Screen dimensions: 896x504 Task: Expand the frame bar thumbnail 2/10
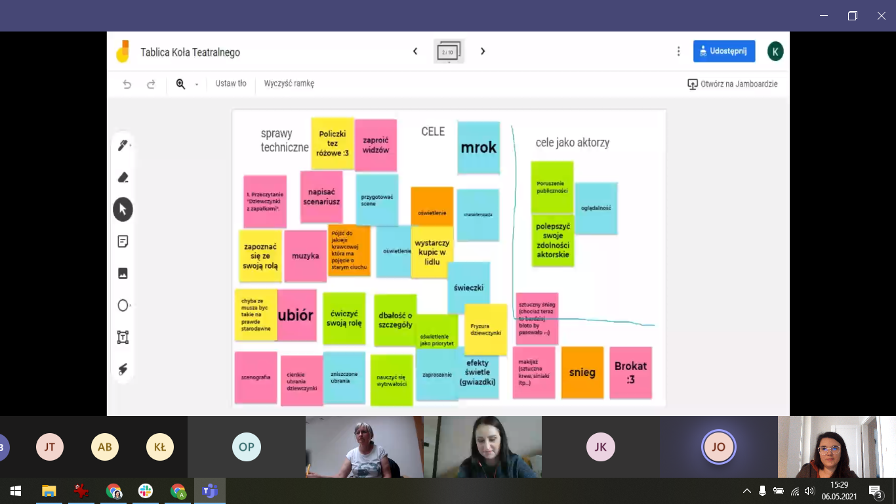tap(449, 52)
